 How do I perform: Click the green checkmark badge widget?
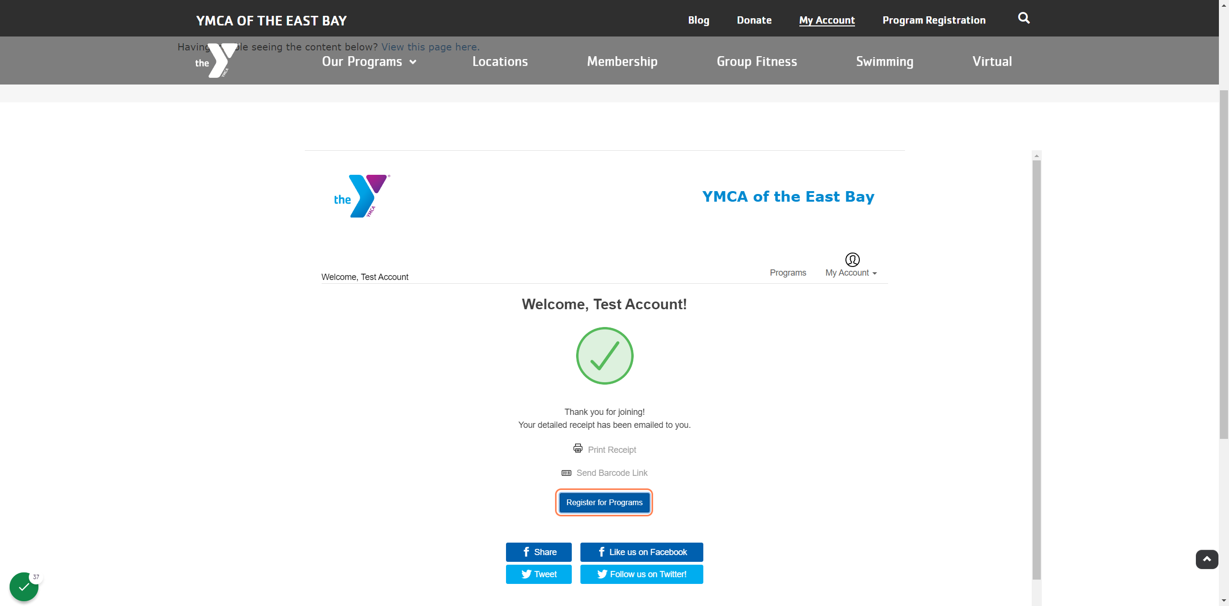click(24, 587)
